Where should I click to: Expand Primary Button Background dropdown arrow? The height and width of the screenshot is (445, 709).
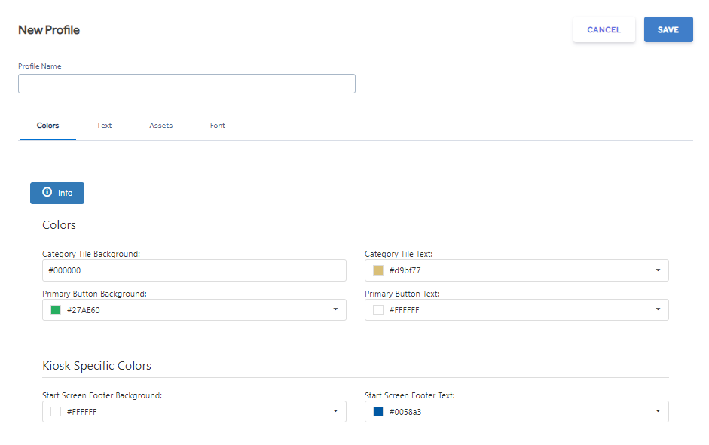(335, 309)
